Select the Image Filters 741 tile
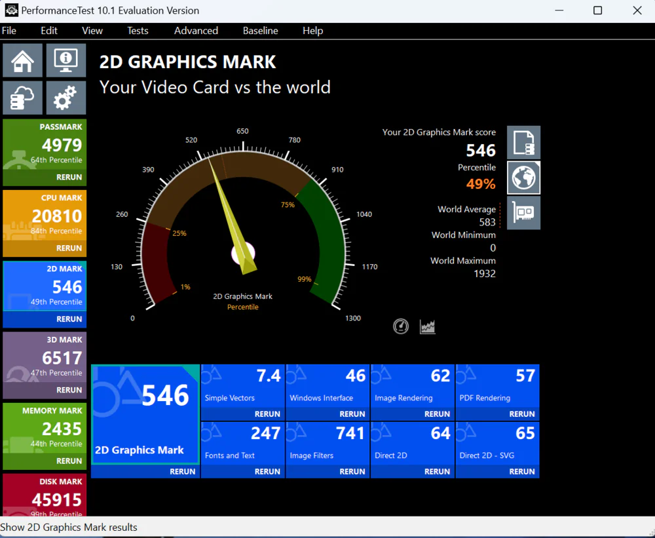655x538 pixels. (x=327, y=444)
